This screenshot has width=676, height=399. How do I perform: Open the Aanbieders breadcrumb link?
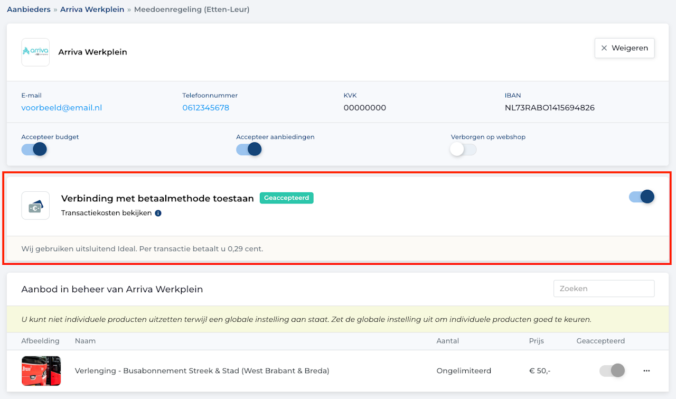pos(29,10)
